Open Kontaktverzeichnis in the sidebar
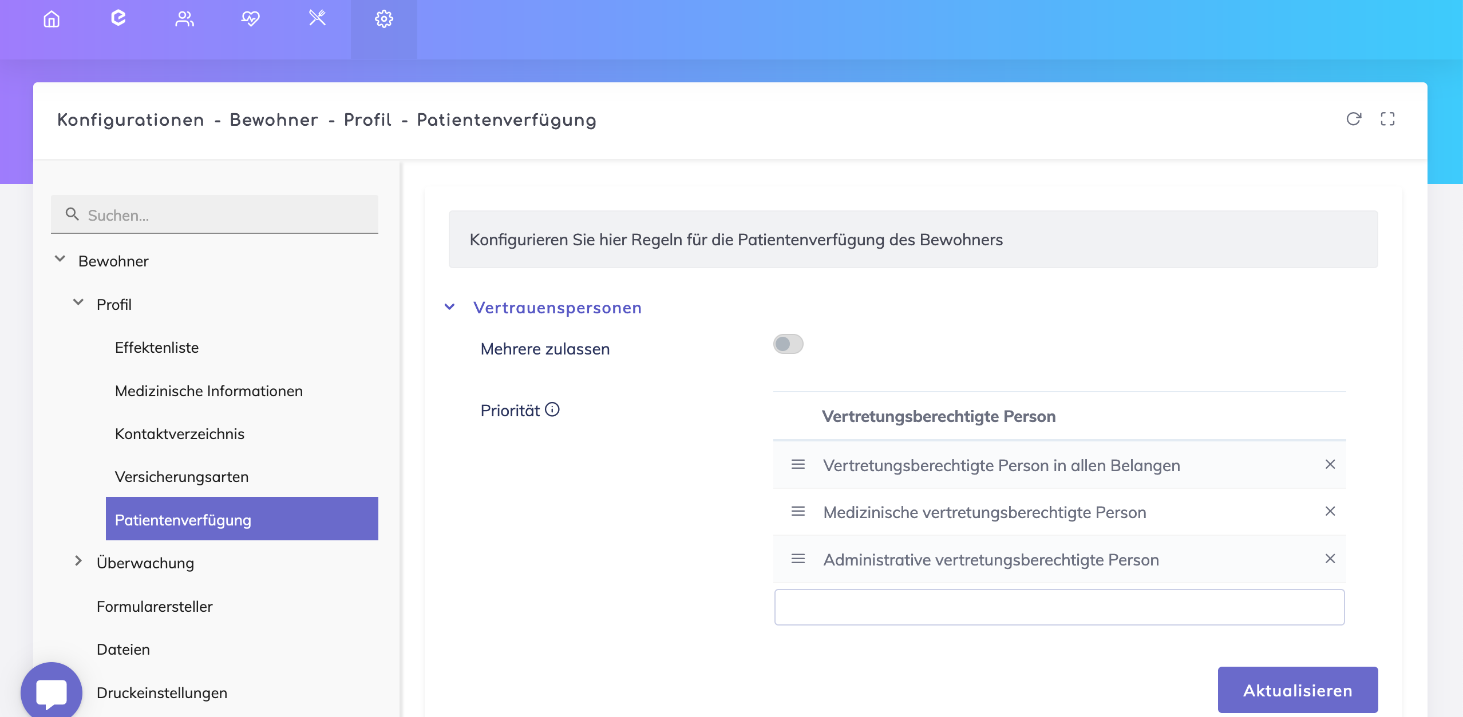This screenshot has height=717, width=1463. pos(179,434)
